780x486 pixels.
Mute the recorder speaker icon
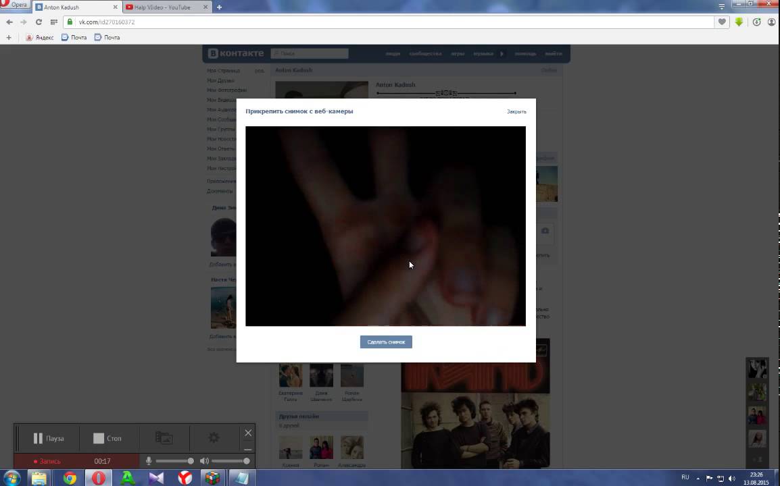204,461
